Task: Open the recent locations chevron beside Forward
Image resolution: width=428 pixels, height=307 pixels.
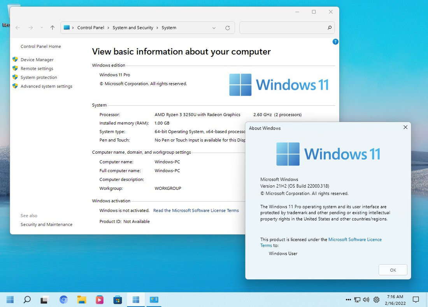Action: click(42, 28)
